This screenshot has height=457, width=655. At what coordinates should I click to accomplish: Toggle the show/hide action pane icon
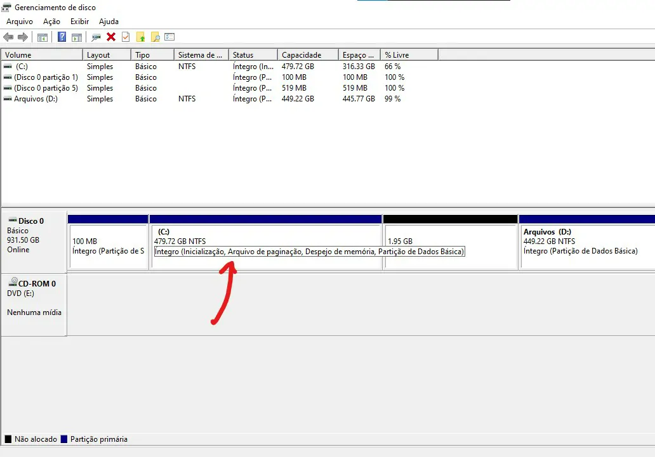pos(77,37)
